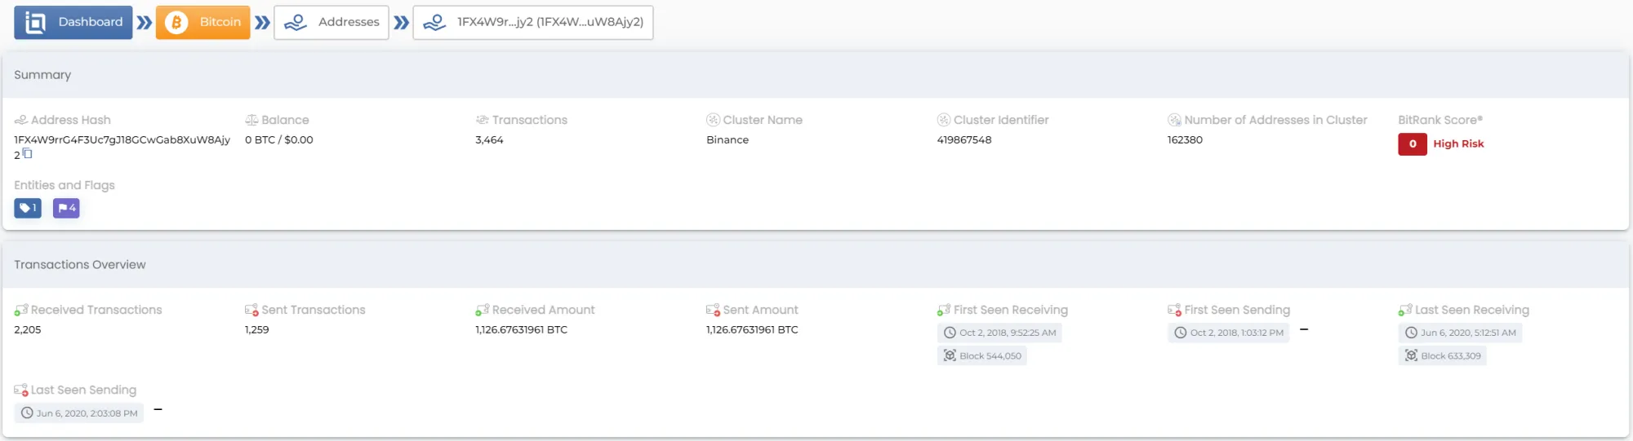The height and width of the screenshot is (441, 1633).
Task: Open the Addresses breadcrumb
Action: [331, 22]
